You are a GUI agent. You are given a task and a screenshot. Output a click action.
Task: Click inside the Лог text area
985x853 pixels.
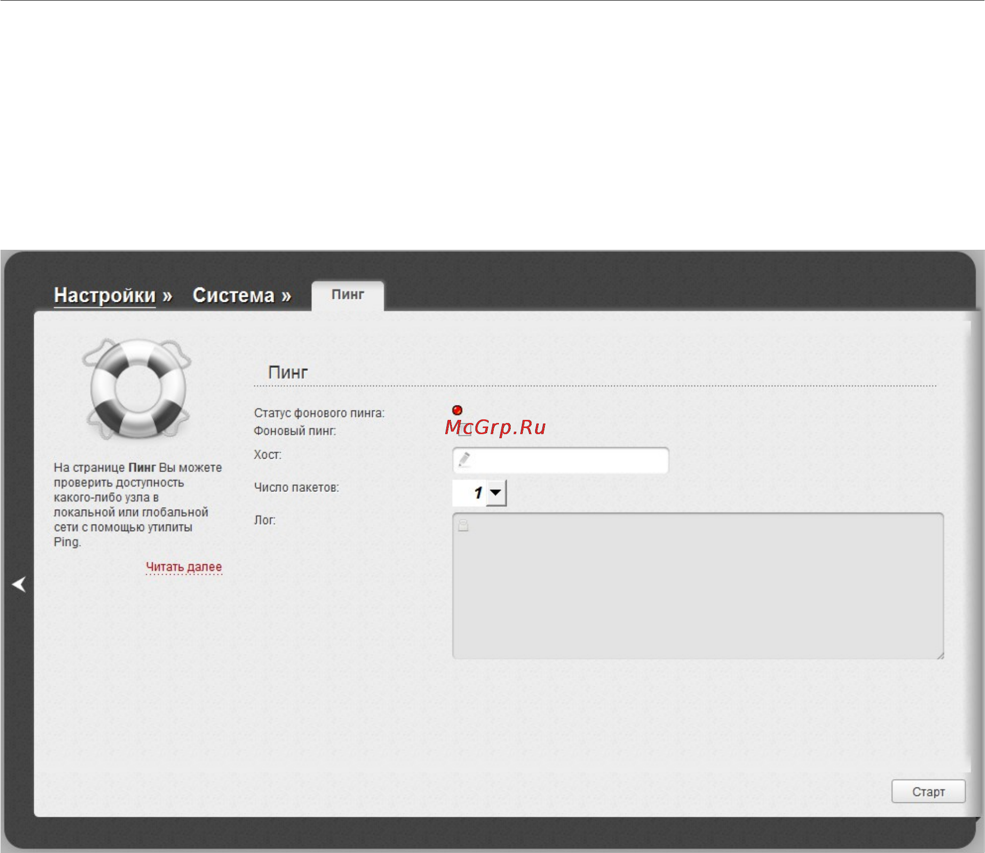[x=698, y=586]
